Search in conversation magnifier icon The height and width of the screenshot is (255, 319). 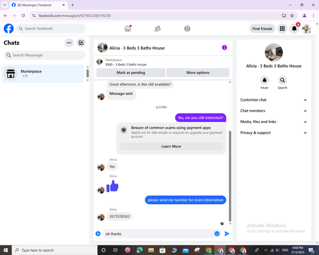tap(283, 80)
